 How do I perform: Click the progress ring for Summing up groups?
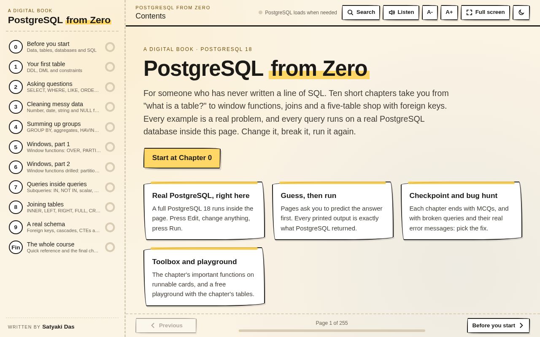coord(110,127)
